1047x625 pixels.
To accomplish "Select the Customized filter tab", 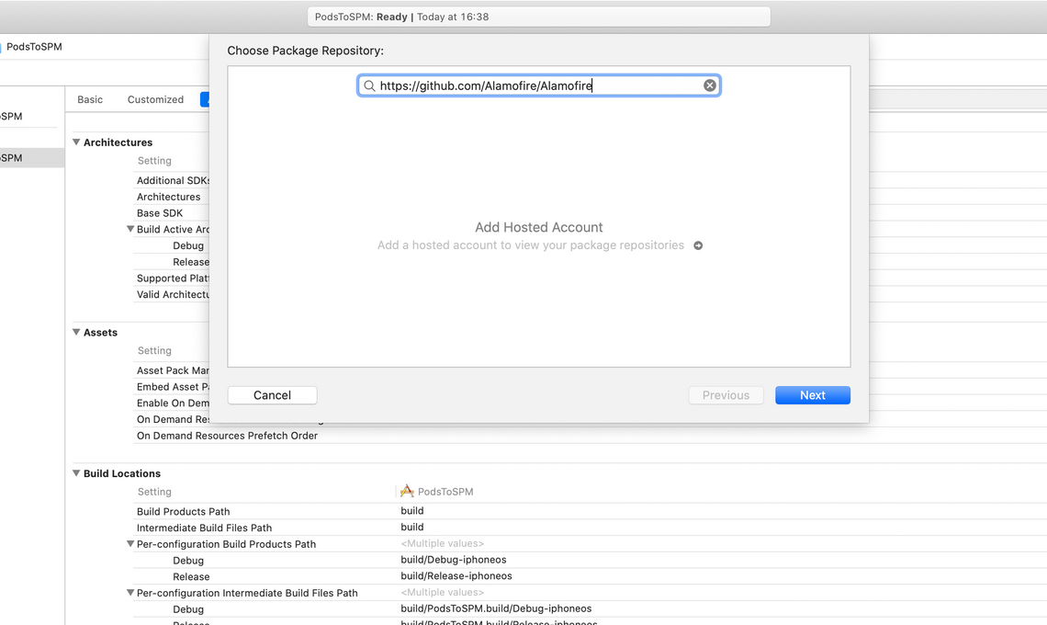I will pos(155,99).
